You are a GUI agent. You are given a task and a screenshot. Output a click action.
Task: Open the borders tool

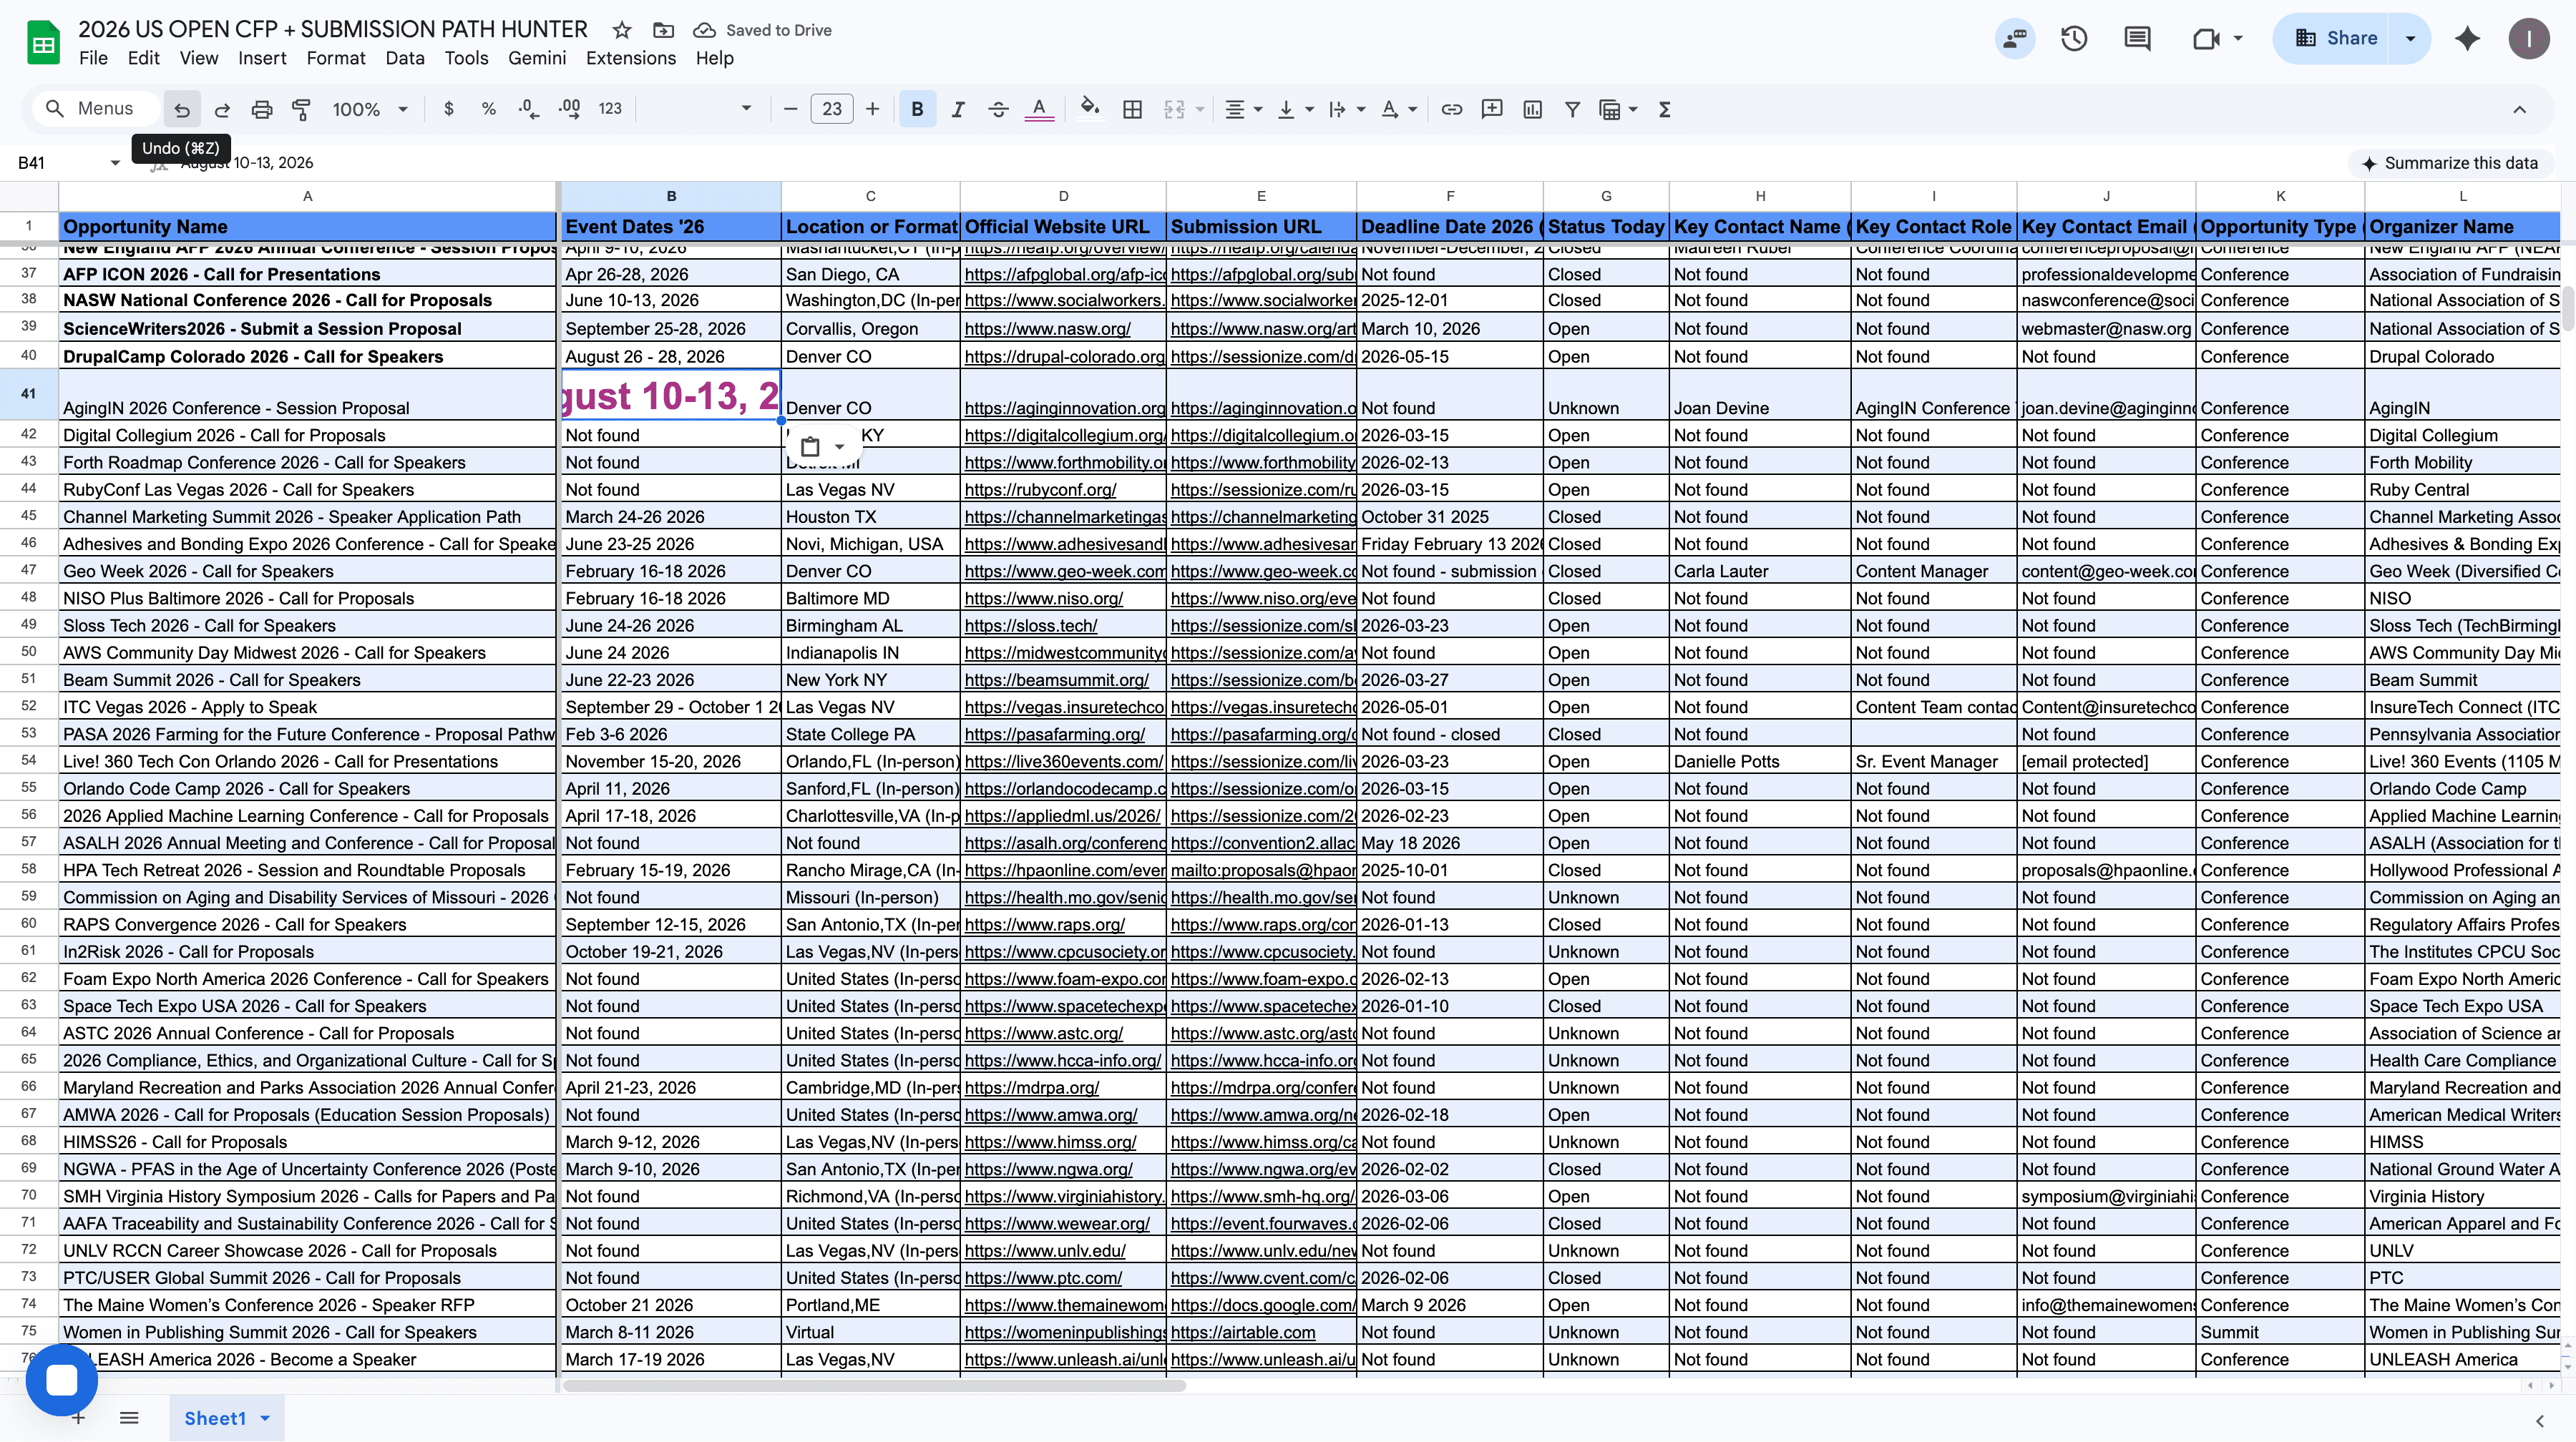coord(1132,110)
